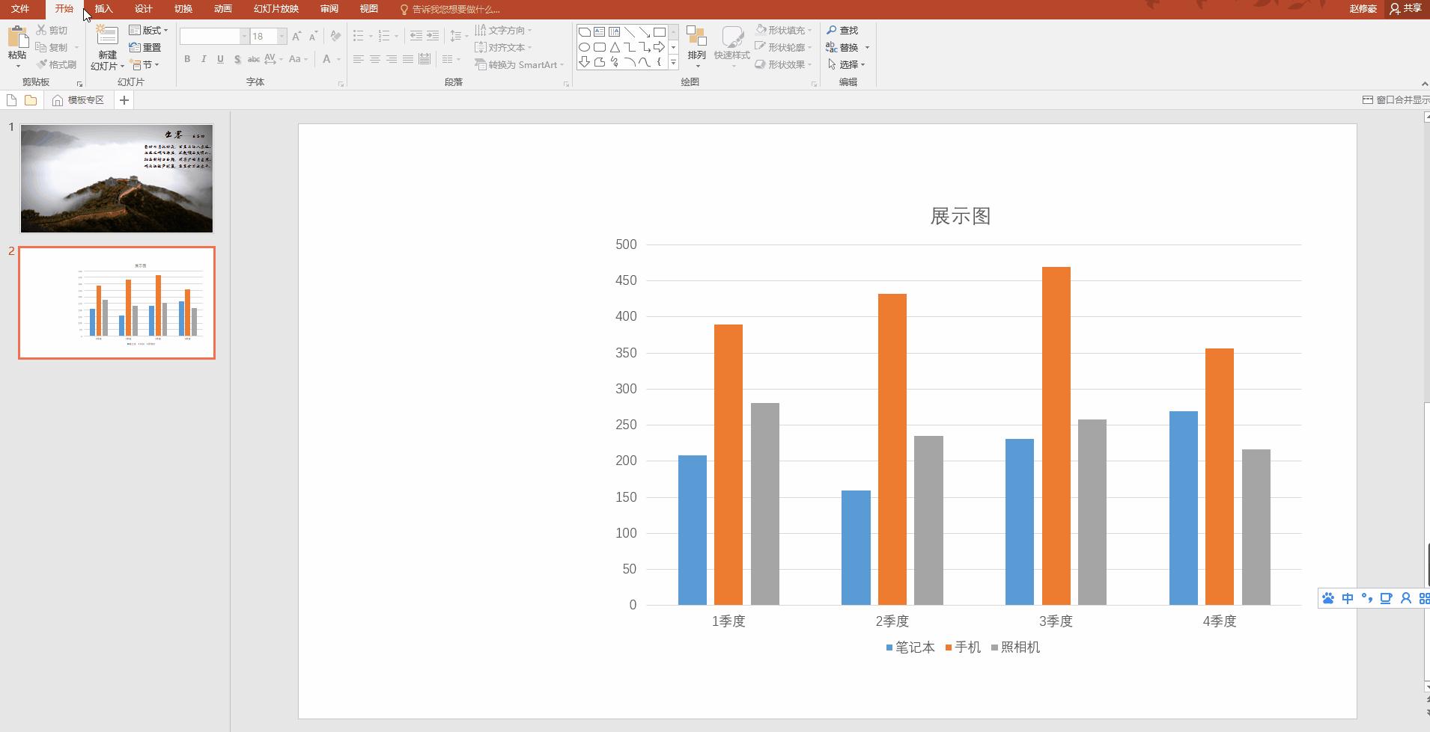
Task: Open the Animations (动画) ribbon tab
Action: pos(222,9)
